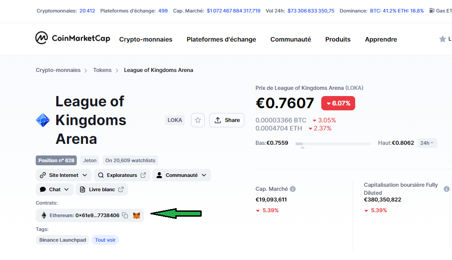Open the Crypto-monnaies menu
The height and width of the screenshot is (260, 452).
pos(145,39)
